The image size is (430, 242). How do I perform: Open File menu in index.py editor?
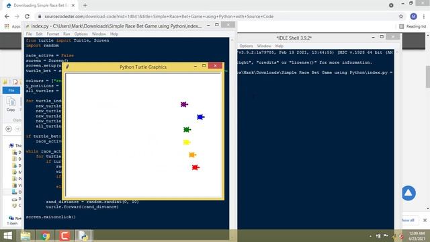coord(29,34)
